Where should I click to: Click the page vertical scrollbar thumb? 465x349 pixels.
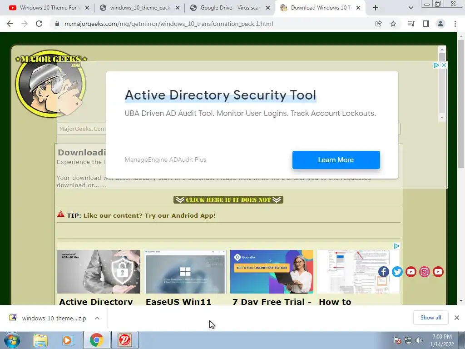tap(461, 104)
